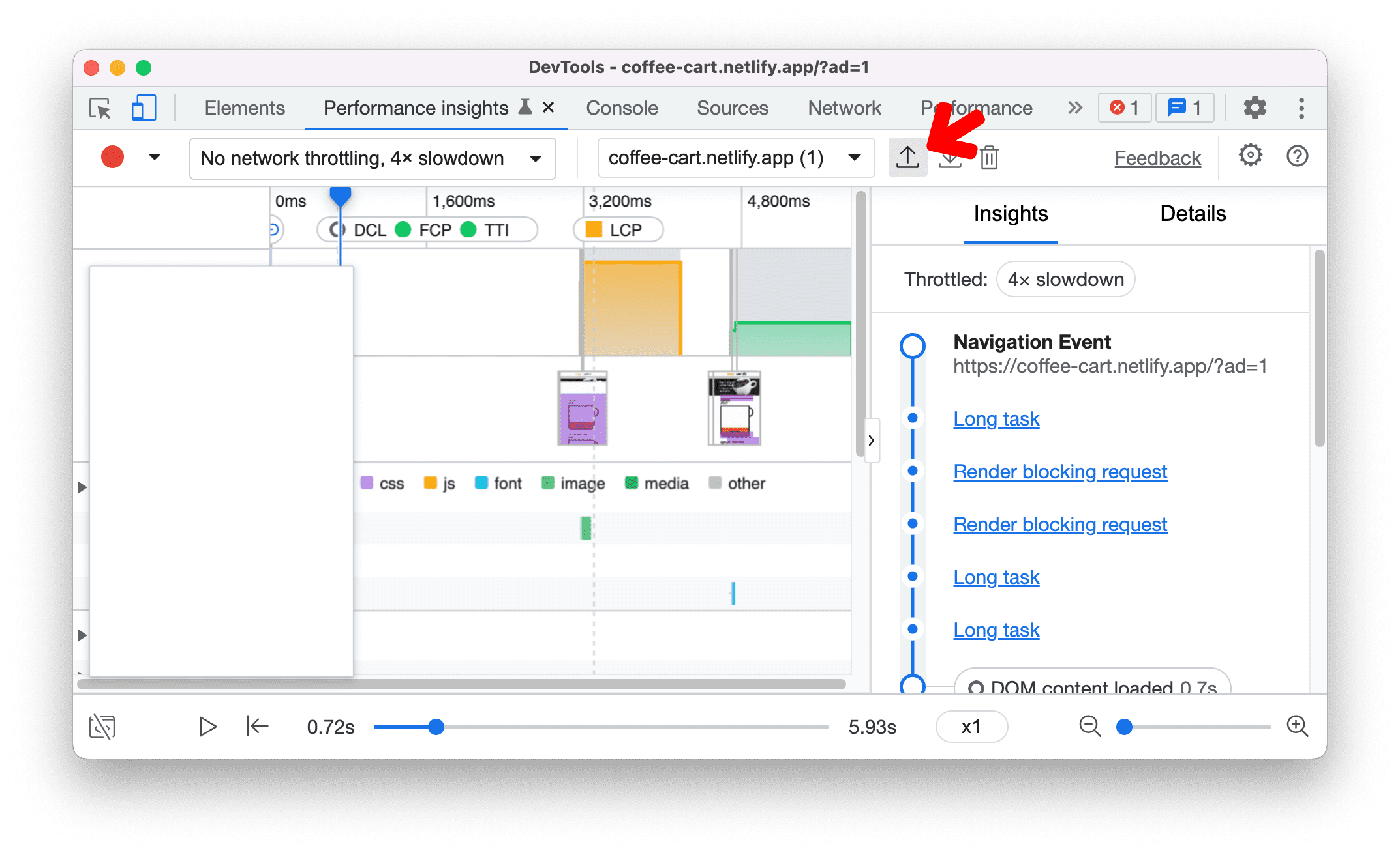1400x855 pixels.
Task: Click the download/import profile icon
Action: tap(949, 158)
